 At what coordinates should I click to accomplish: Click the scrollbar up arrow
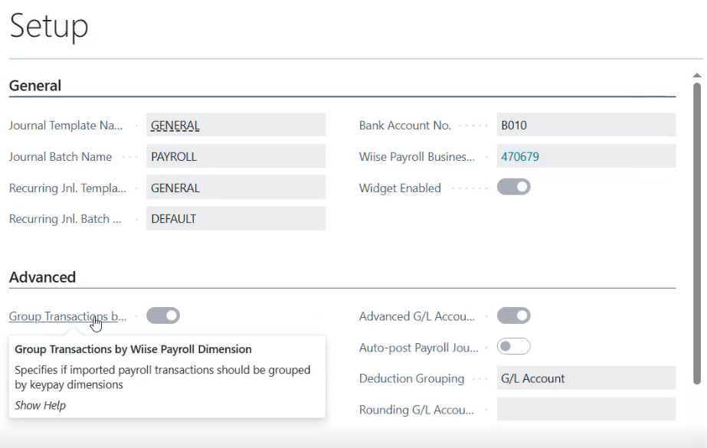[697, 75]
